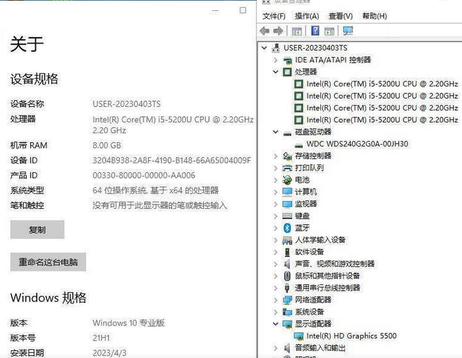The height and width of the screenshot is (358, 462).
Task: Expand the IDE ATA/ATAPI 控制器 node
Action: coord(276,60)
